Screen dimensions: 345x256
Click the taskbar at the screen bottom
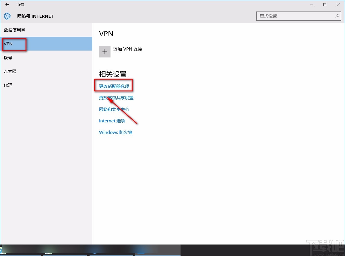tap(172, 250)
